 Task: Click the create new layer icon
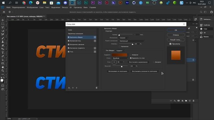[190, 101]
